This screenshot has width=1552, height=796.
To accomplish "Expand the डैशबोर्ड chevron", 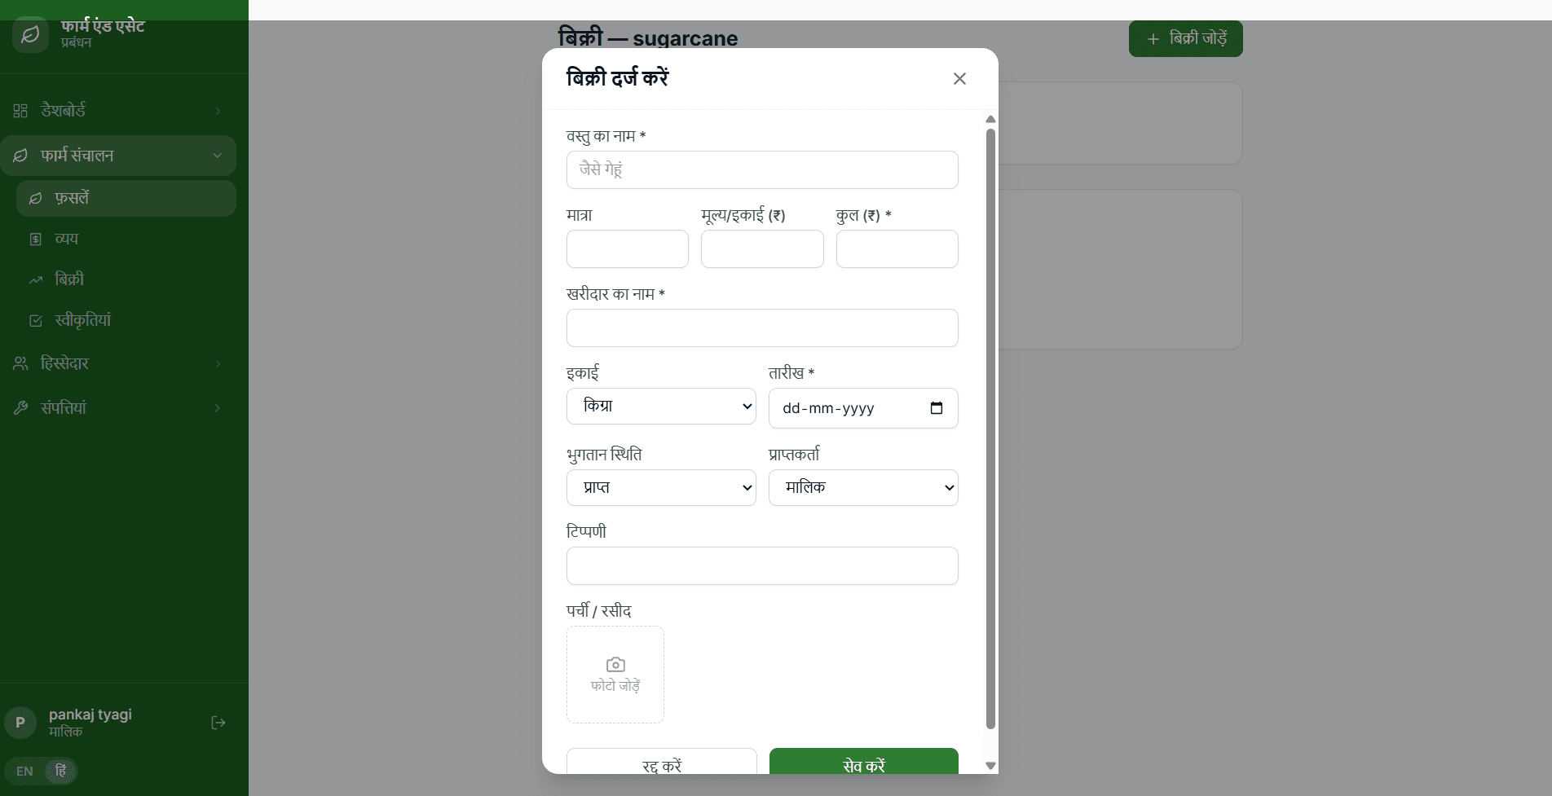I will click(218, 111).
